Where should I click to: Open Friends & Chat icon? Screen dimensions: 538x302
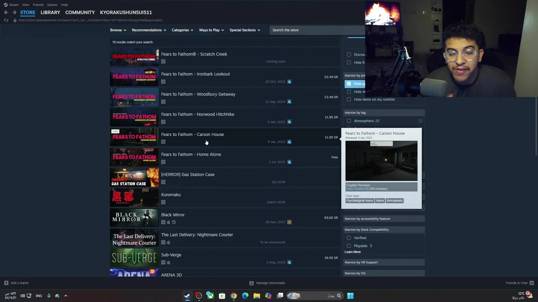coord(532,283)
